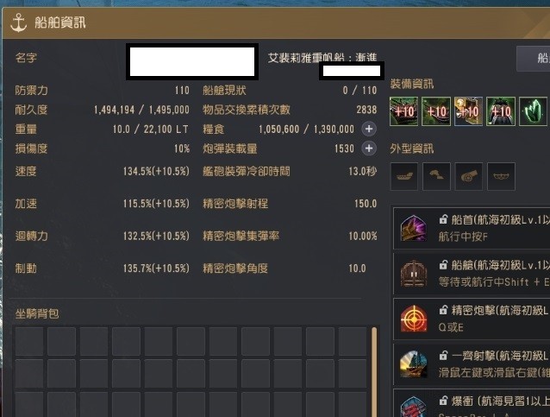The height and width of the screenshot is (417, 550).
Task: Select the first +10 ship equipment icon
Action: pyautogui.click(x=403, y=111)
